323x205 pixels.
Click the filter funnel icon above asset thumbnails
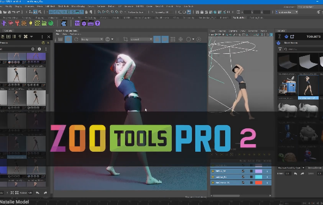tap(280, 49)
